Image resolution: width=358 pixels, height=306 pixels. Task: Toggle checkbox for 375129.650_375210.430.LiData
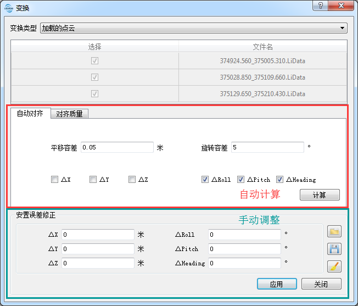(94, 93)
